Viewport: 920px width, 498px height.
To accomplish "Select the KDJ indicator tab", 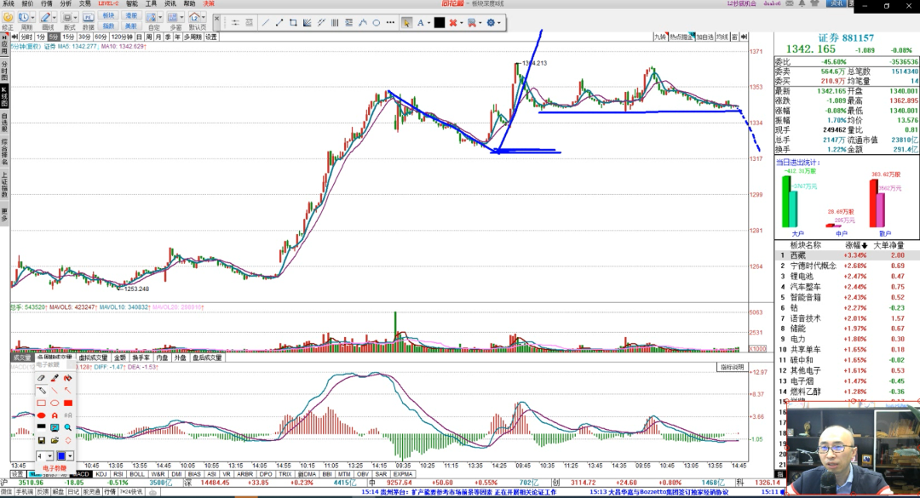I will (x=101, y=474).
